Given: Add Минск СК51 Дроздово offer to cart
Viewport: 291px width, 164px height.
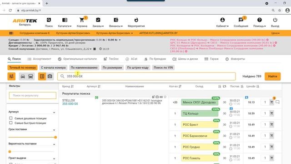Looking at the screenshot, I should pyautogui.click(x=271, y=102).
